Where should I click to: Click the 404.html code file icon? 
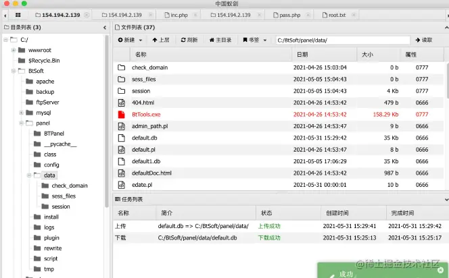point(122,103)
